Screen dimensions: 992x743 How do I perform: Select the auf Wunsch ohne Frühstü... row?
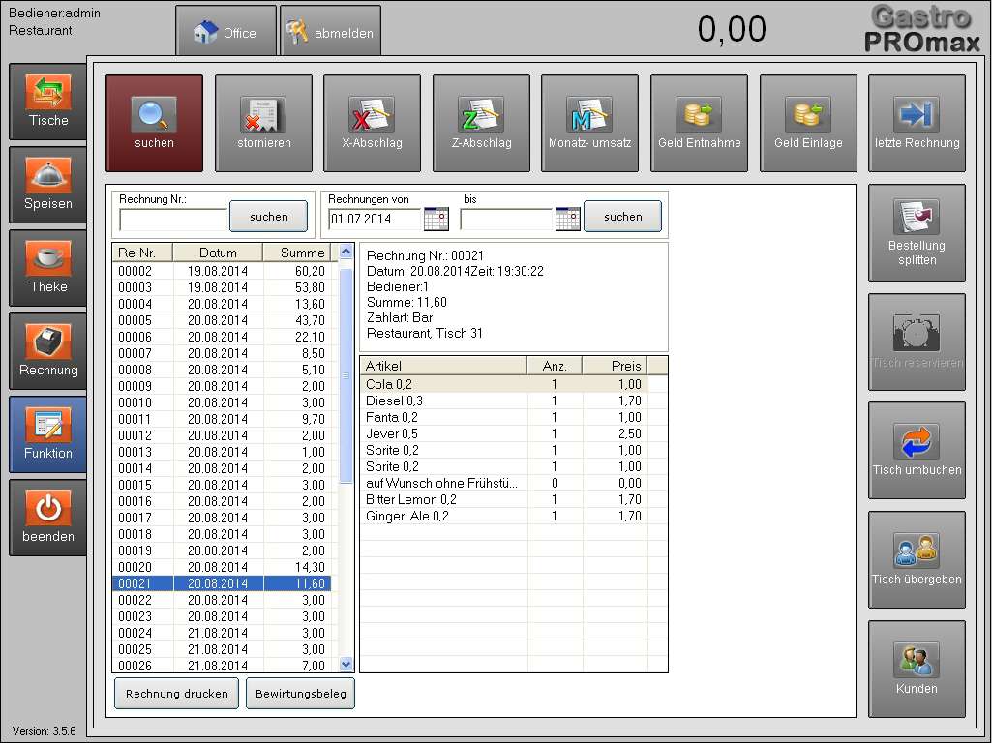tap(504, 483)
